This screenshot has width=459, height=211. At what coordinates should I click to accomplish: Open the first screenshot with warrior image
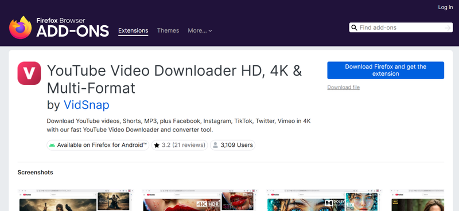tap(75, 200)
